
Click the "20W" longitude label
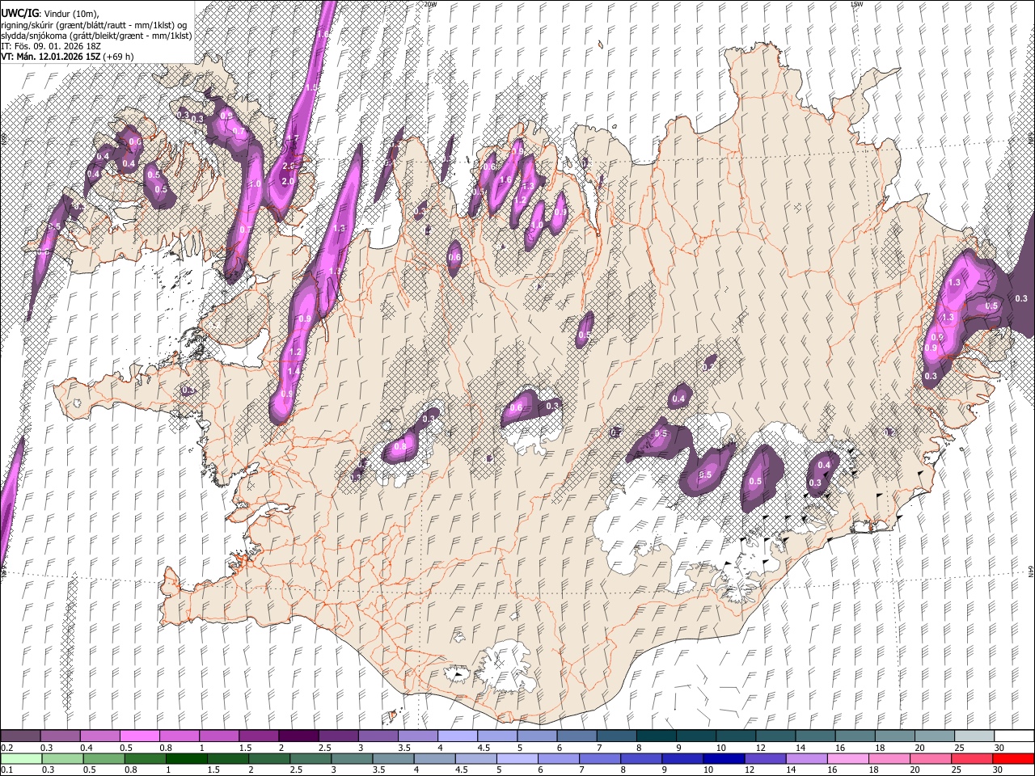[429, 4]
